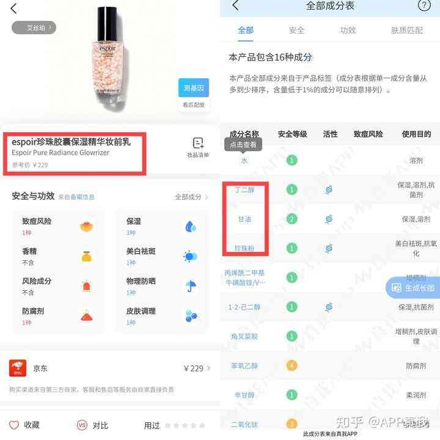The image size is (440, 440).
Task: Click the 测基因 button
Action: tap(194, 88)
